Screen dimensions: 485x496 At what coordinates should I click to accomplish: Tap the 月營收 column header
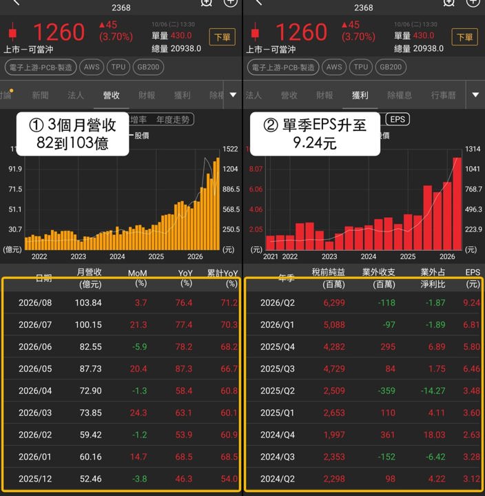[x=90, y=278]
